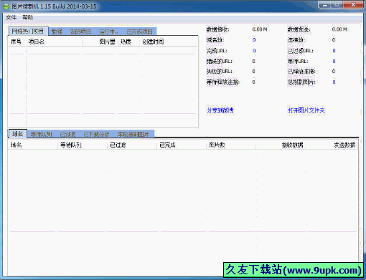Image resolution: width=366 pixels, height=280 pixels.
Task: Show the 已完成项目 tab
Action: [140, 32]
